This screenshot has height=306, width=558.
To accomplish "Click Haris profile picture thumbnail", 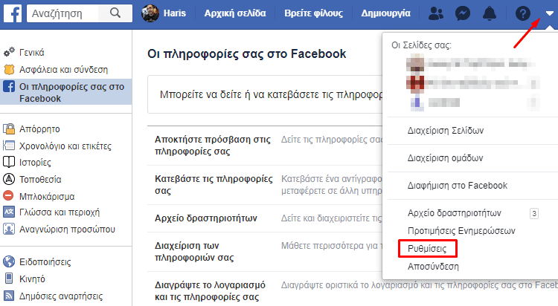I will coord(150,13).
